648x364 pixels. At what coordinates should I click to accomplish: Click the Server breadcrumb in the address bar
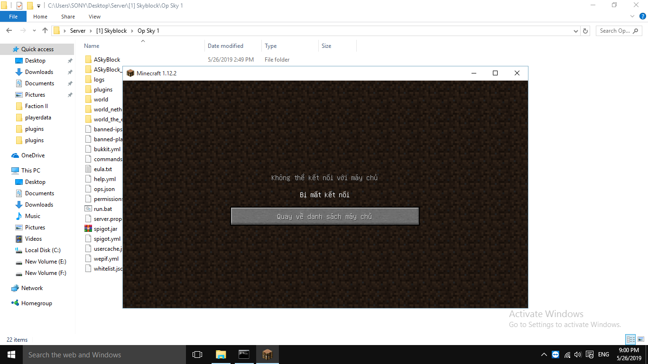click(78, 31)
